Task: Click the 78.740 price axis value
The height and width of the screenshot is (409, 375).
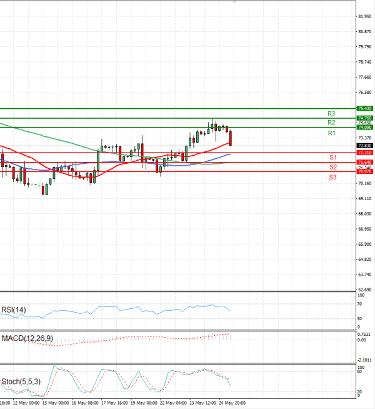Action: click(x=365, y=62)
